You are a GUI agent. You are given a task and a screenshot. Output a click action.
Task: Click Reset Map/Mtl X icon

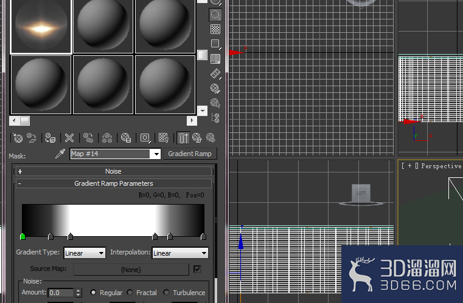[x=69, y=138]
